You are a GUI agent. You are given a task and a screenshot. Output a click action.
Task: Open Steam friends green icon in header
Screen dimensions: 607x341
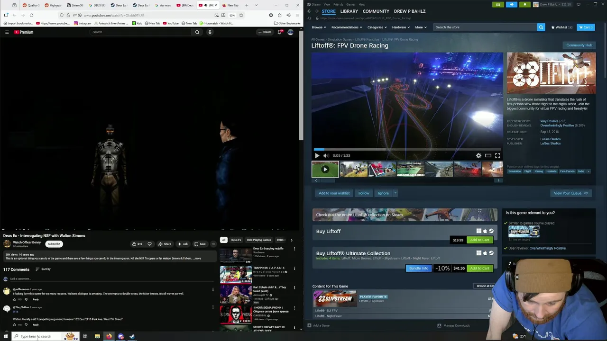[497, 4]
